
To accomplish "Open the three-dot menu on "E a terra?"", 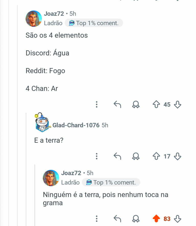I will click(97, 156).
